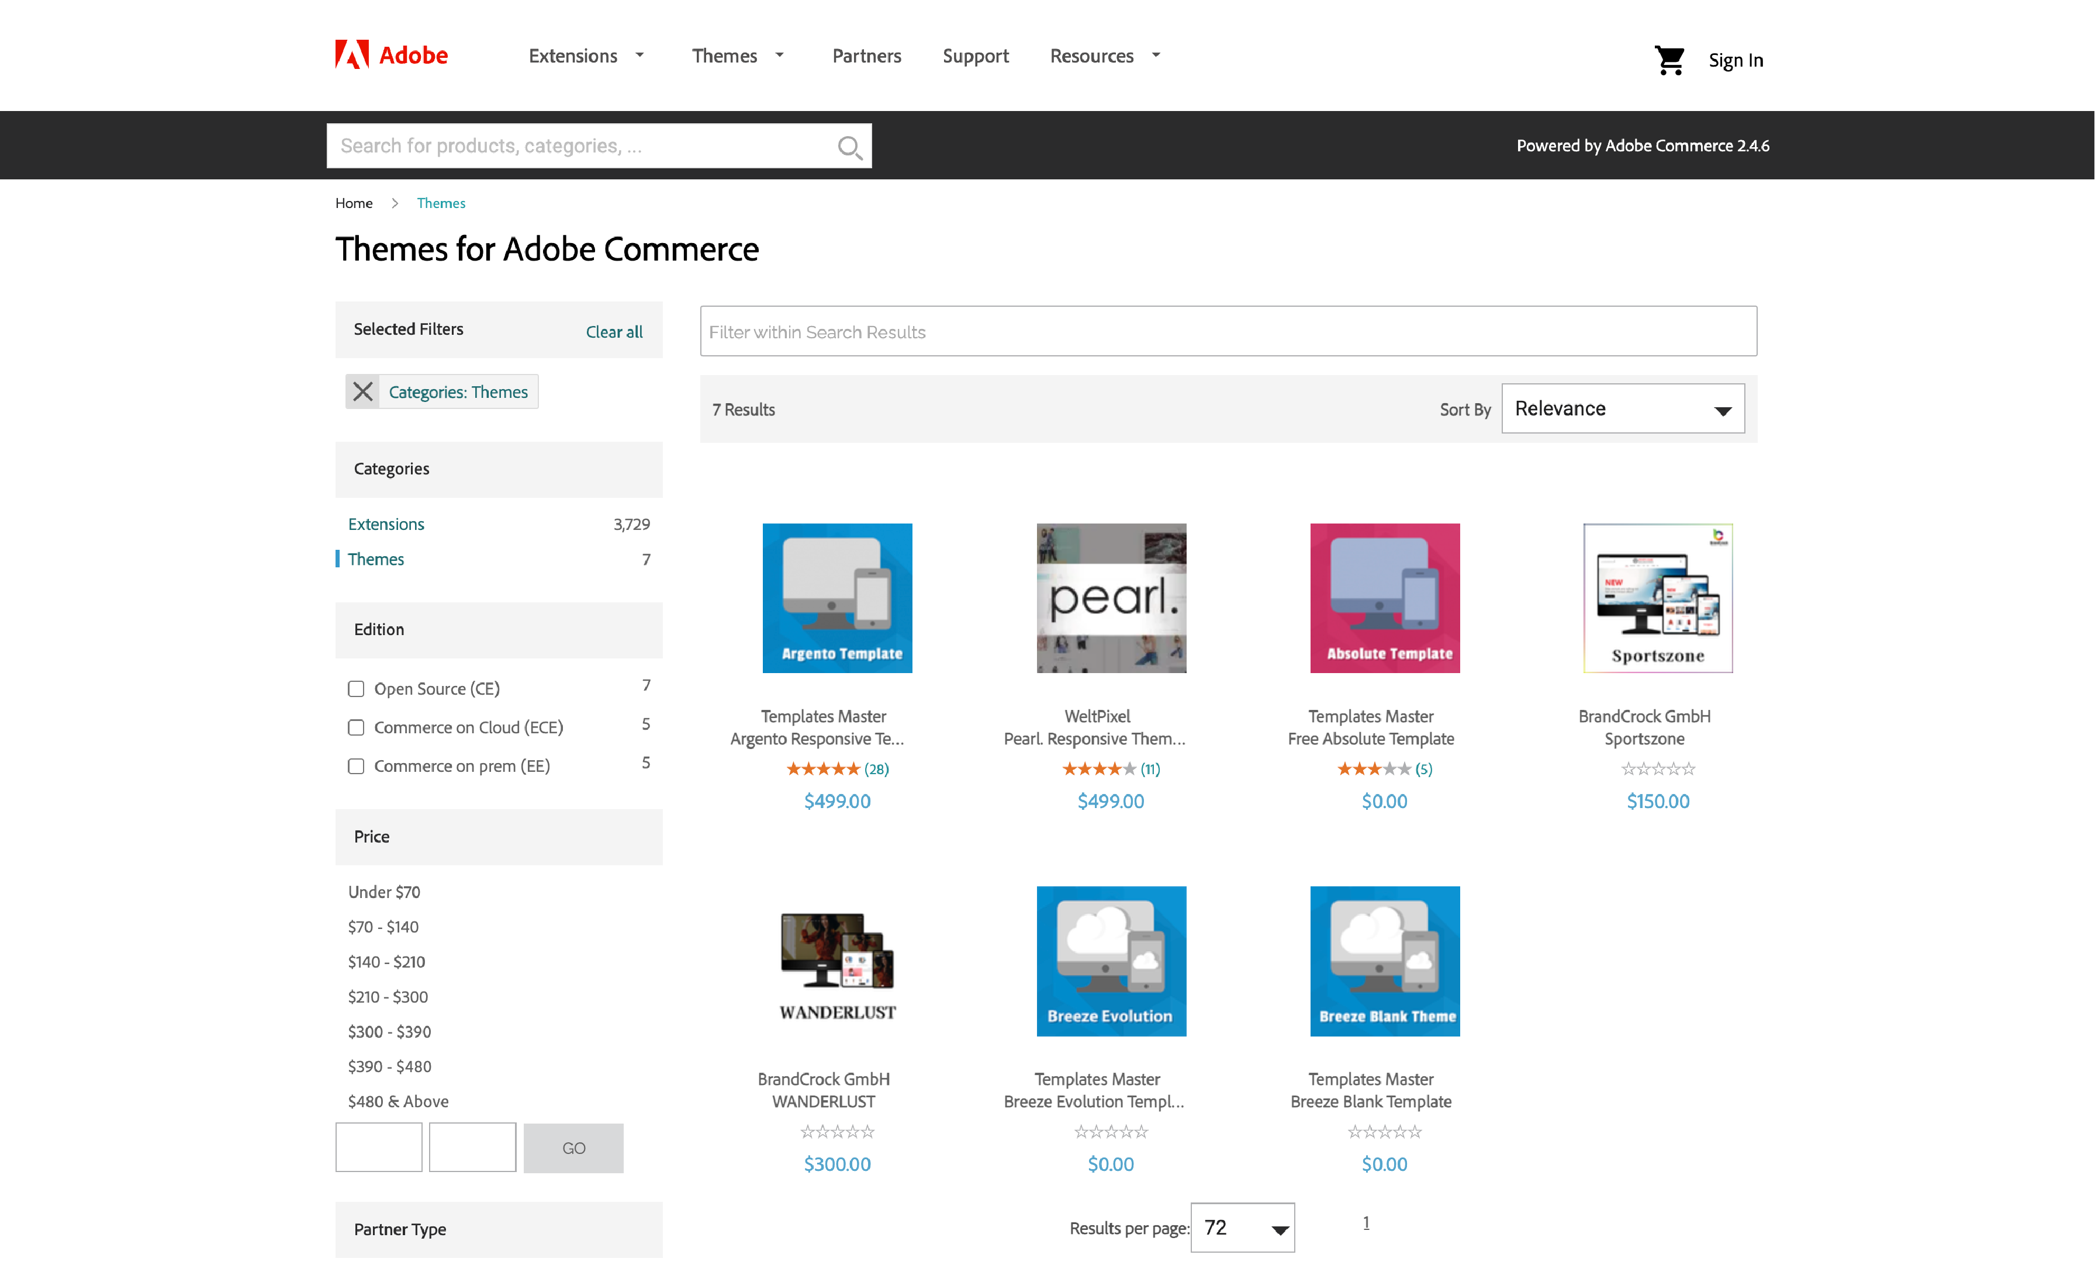The height and width of the screenshot is (1286, 2095).
Task: Focus Filter within Search Results field
Action: point(1228,331)
